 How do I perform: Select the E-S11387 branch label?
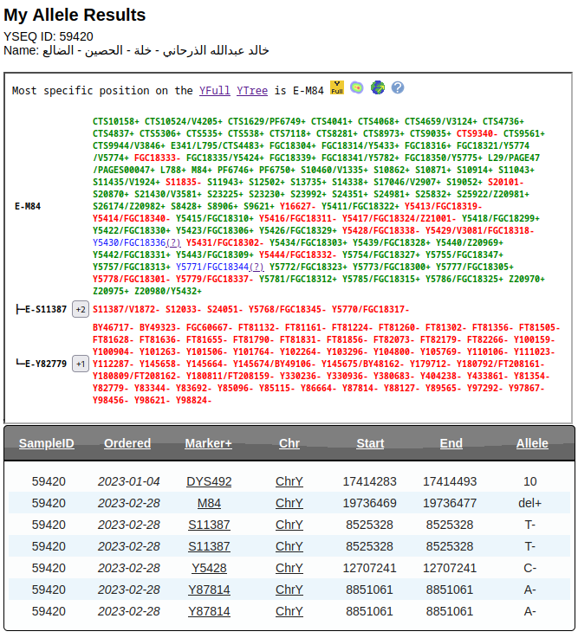(x=46, y=309)
